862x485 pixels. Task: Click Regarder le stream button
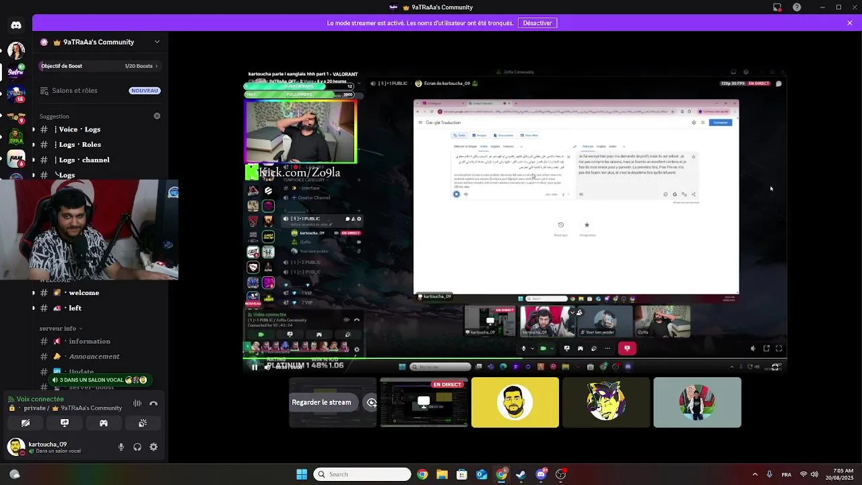(321, 403)
